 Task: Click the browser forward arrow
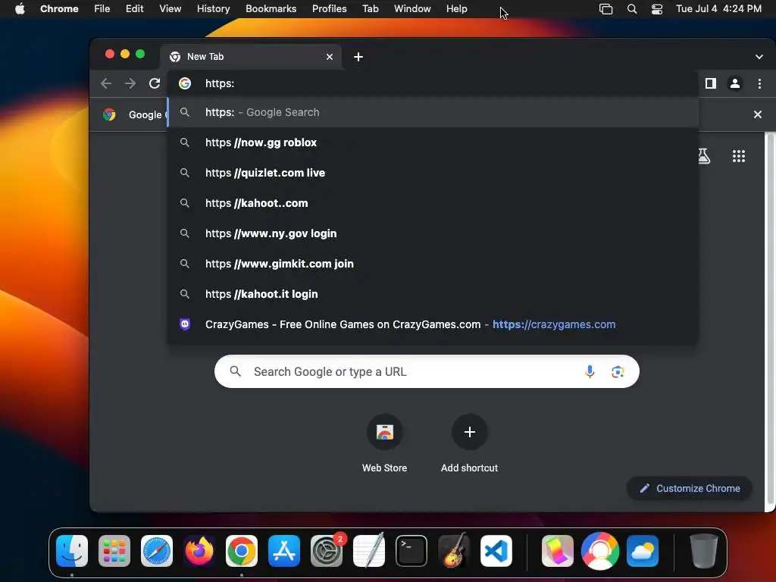130,83
